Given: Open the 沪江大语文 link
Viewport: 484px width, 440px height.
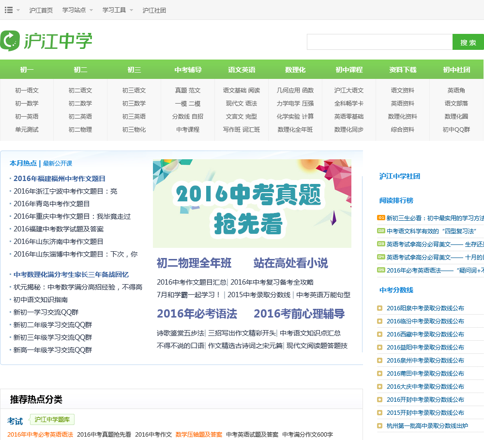Looking at the screenshot, I should point(349,90).
